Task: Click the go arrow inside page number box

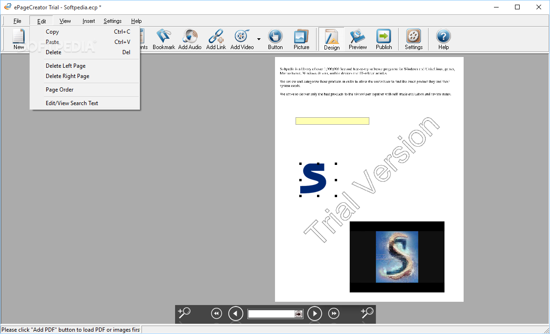Action: 298,314
